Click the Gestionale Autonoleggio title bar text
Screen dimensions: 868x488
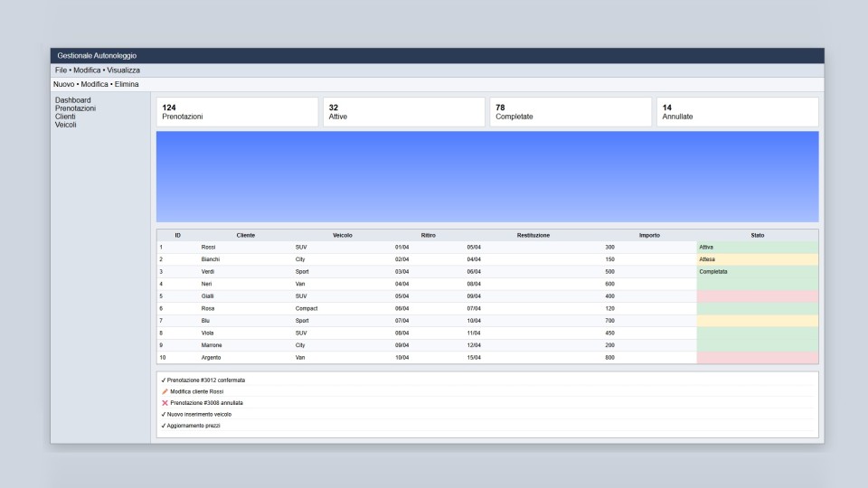pos(97,56)
